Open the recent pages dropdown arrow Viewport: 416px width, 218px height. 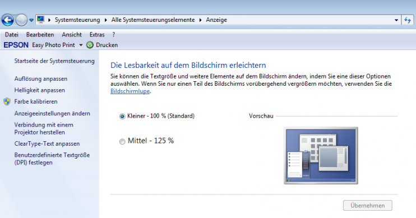[31, 20]
